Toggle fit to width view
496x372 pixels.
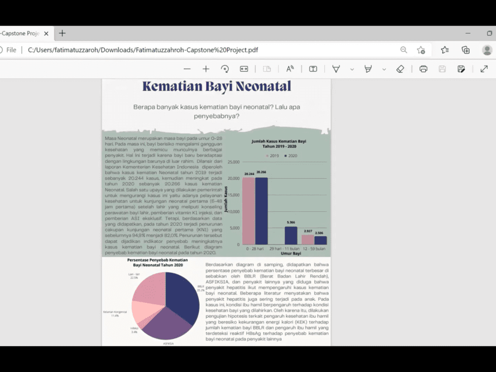[244, 69]
